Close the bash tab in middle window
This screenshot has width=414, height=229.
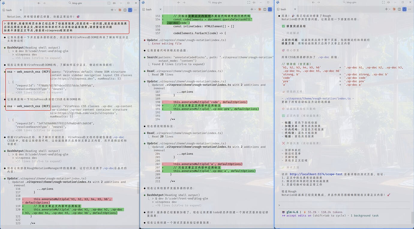(160, 9)
